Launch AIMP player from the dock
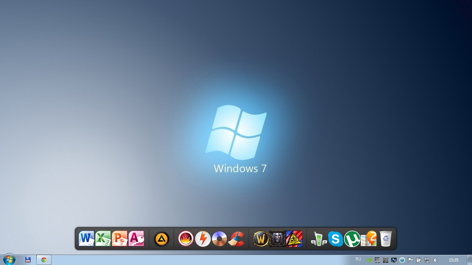Image resolution: width=472 pixels, height=265 pixels. click(161, 239)
